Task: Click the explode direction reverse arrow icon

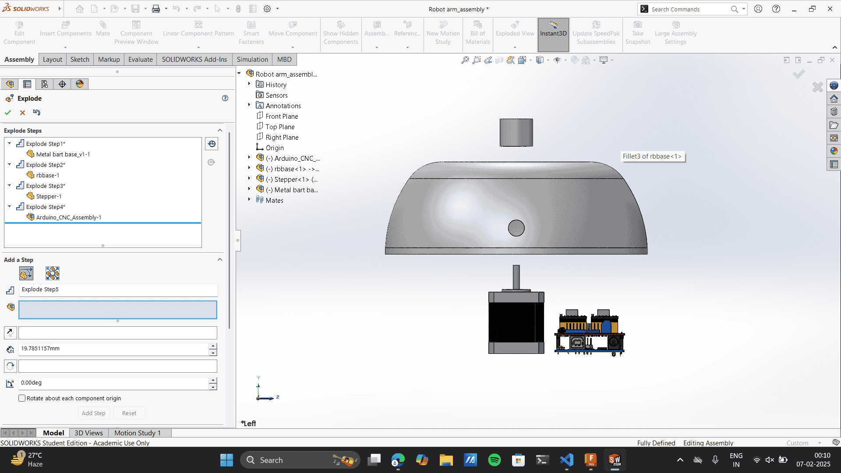Action: coord(10,333)
